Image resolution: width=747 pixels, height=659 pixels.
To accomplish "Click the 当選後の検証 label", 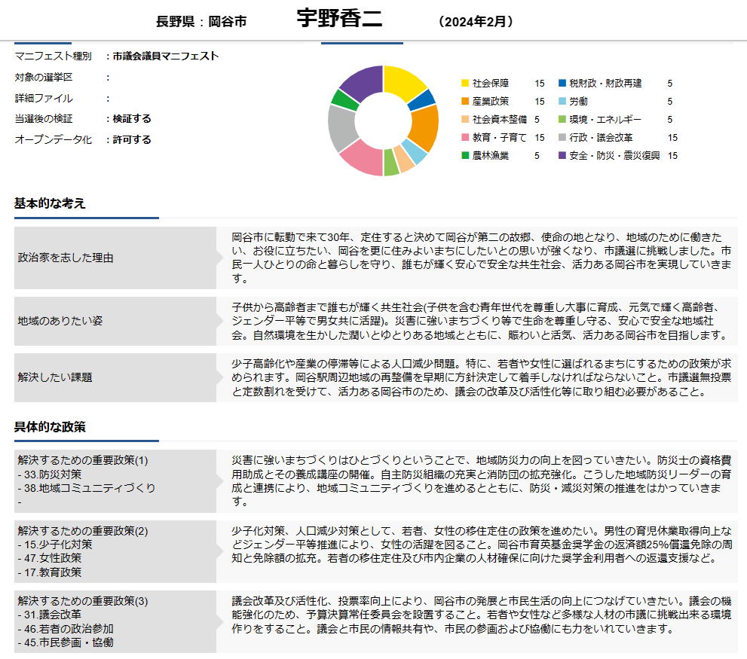I will pyautogui.click(x=44, y=118).
